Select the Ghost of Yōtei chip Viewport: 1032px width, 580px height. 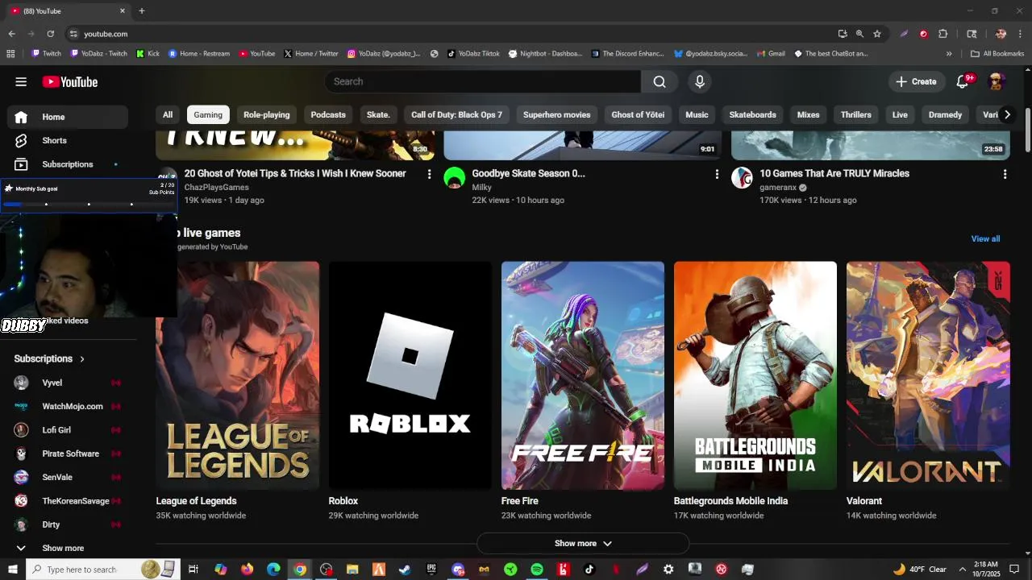638,115
